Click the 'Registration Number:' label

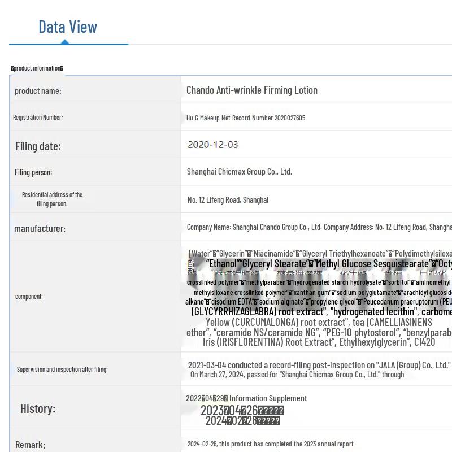(38, 118)
